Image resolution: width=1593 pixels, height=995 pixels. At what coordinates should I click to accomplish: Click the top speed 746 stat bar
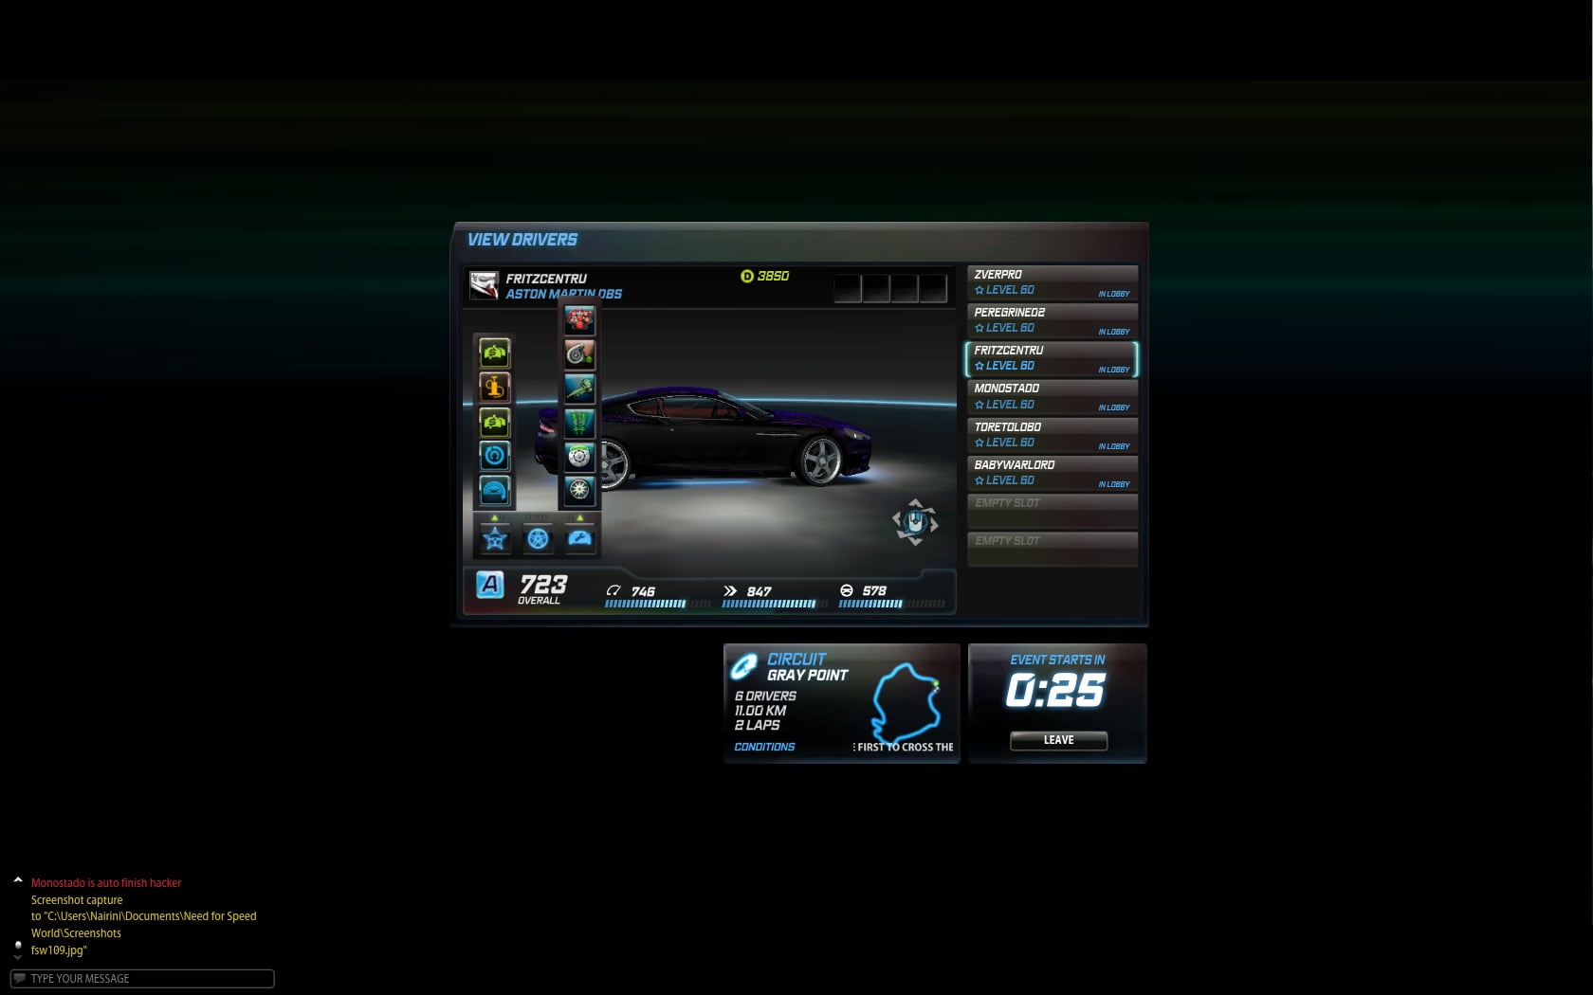point(658,604)
